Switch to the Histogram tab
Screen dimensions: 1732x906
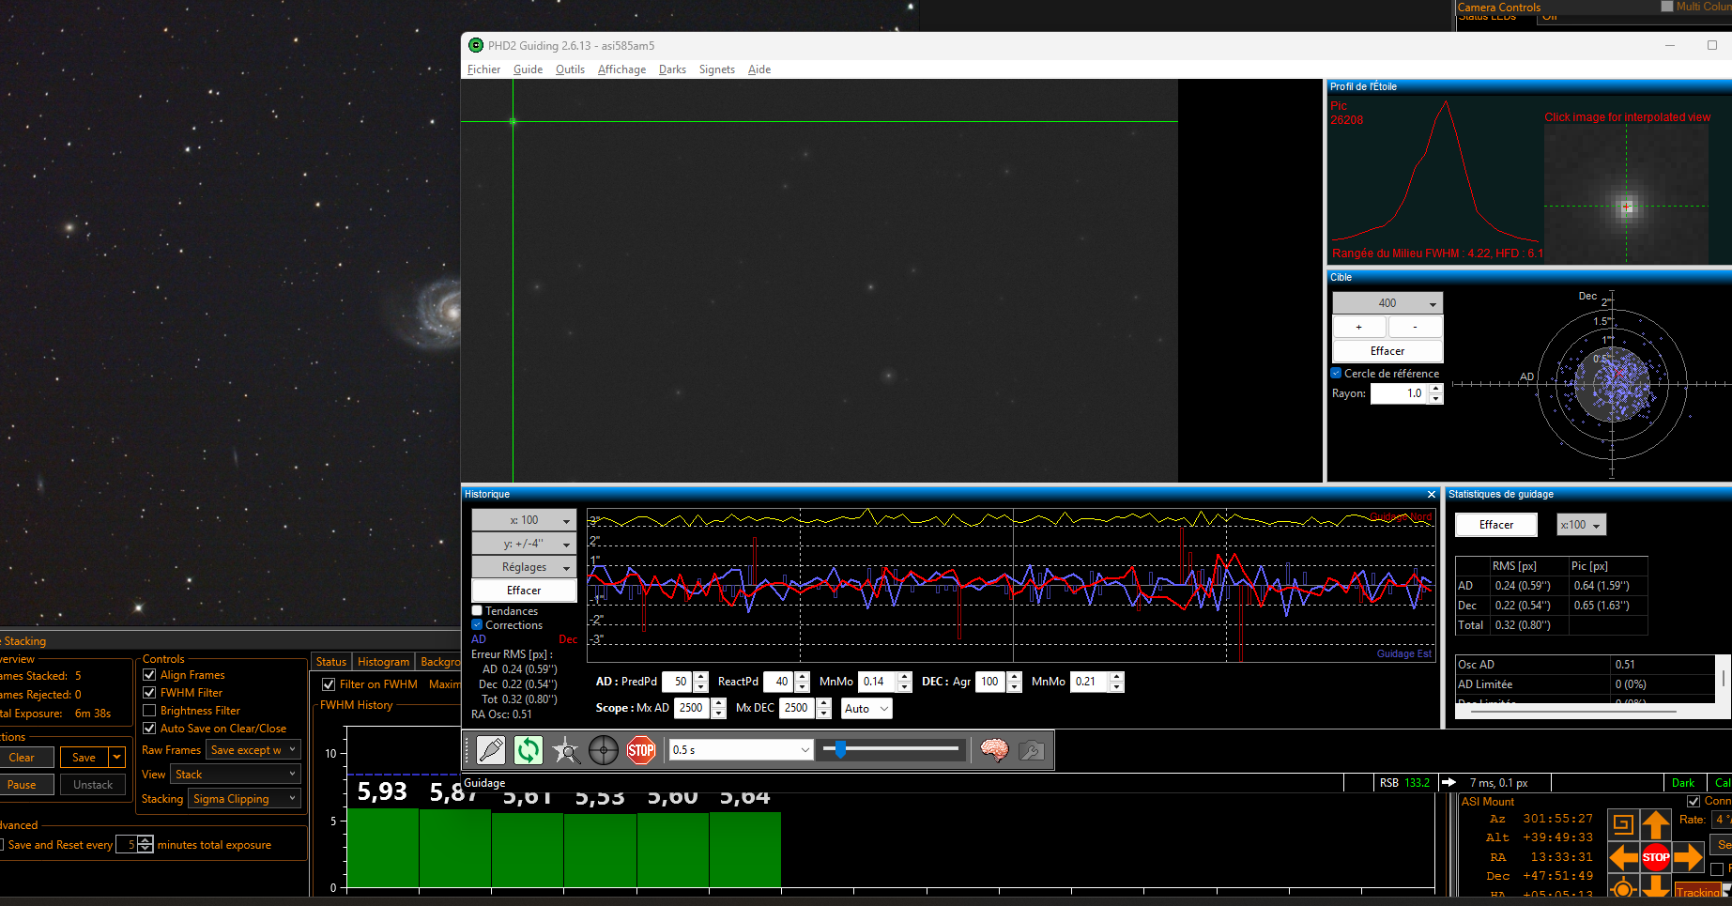(x=383, y=662)
